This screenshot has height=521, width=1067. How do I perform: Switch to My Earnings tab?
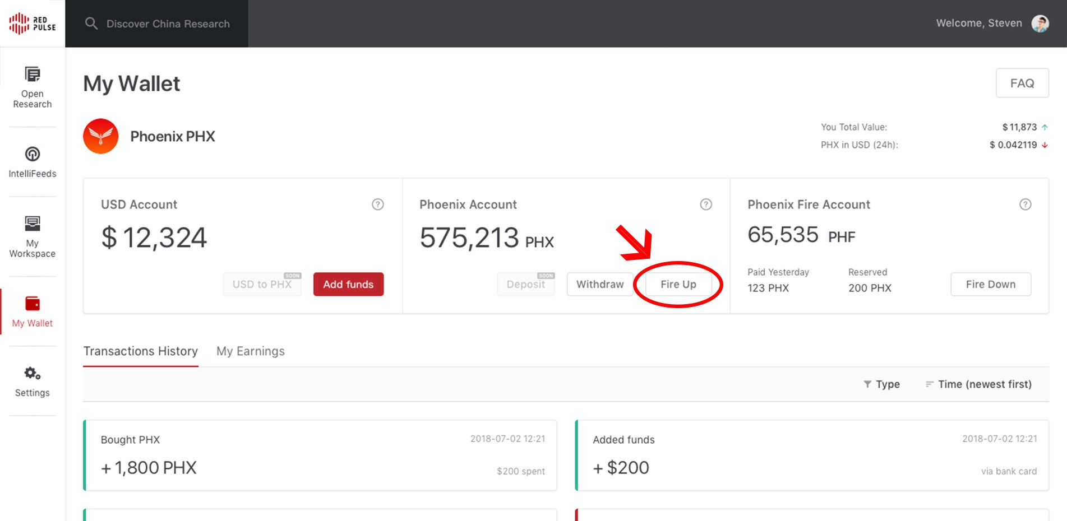pos(251,351)
